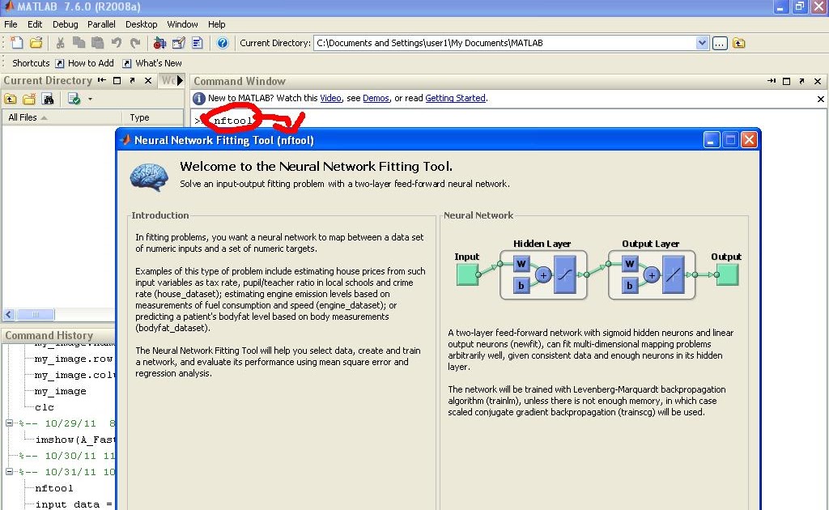The height and width of the screenshot is (510, 829).
Task: Click the Demos link
Action: 376,98
